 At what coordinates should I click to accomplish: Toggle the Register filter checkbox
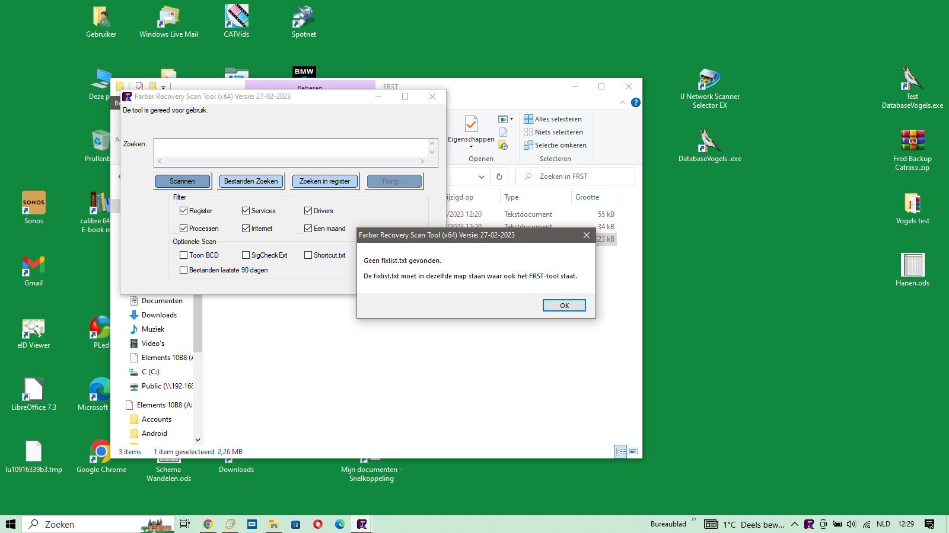184,211
